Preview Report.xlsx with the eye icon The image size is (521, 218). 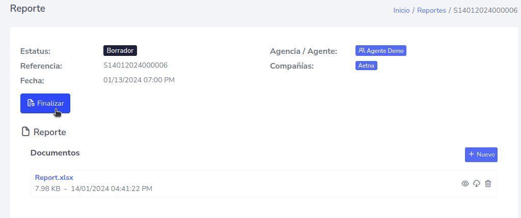465,183
